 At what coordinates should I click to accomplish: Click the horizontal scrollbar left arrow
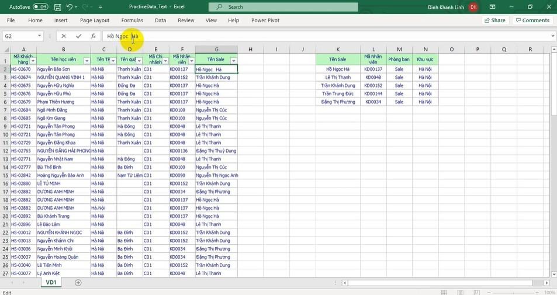(344, 283)
